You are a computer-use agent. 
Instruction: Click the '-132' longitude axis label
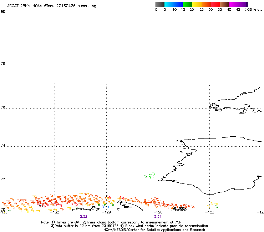[x=55, y=212]
